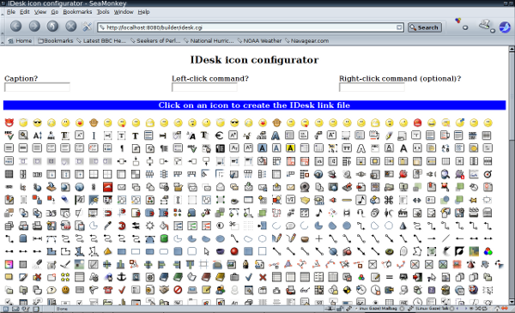This screenshot has height=313, width=515.
Task: Focus the Caption input field
Action: click(x=37, y=87)
